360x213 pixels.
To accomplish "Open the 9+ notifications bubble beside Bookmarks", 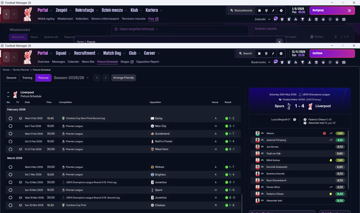I will click(x=276, y=62).
